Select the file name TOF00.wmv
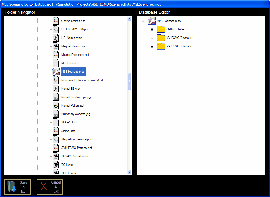 click(x=69, y=173)
